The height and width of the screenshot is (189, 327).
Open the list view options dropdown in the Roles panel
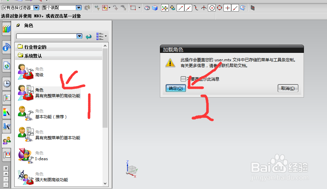101,36
